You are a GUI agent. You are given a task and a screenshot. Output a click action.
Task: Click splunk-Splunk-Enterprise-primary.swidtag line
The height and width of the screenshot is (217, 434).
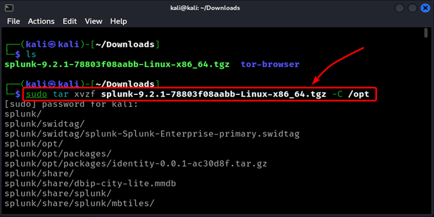pos(152,134)
